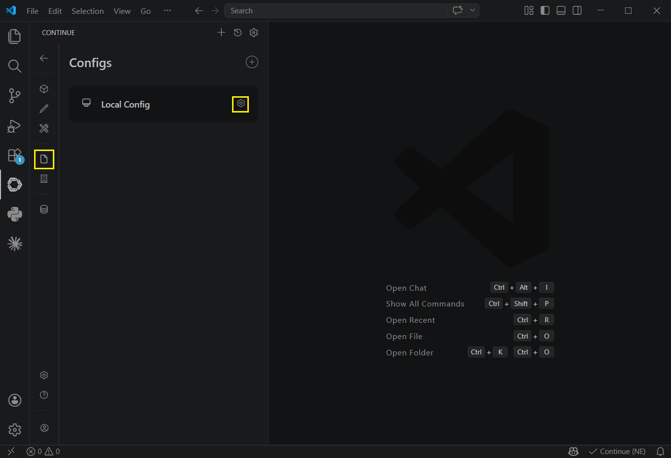Toggle the secondary side bar visibility
The image size is (671, 458).
(577, 11)
